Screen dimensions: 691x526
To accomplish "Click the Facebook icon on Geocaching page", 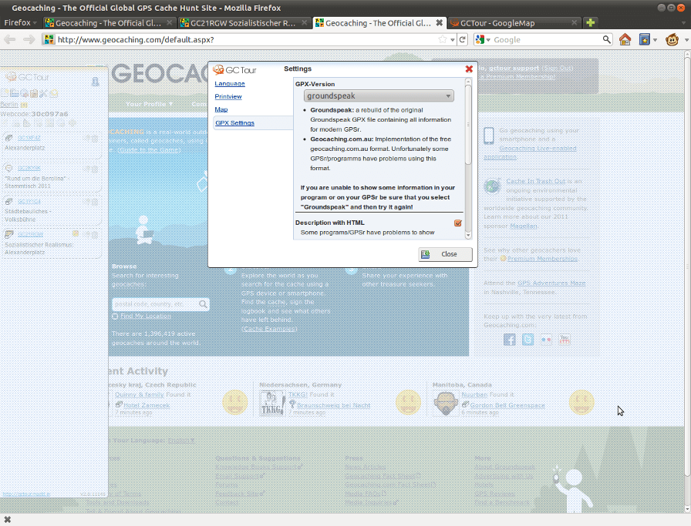I will (x=510, y=340).
